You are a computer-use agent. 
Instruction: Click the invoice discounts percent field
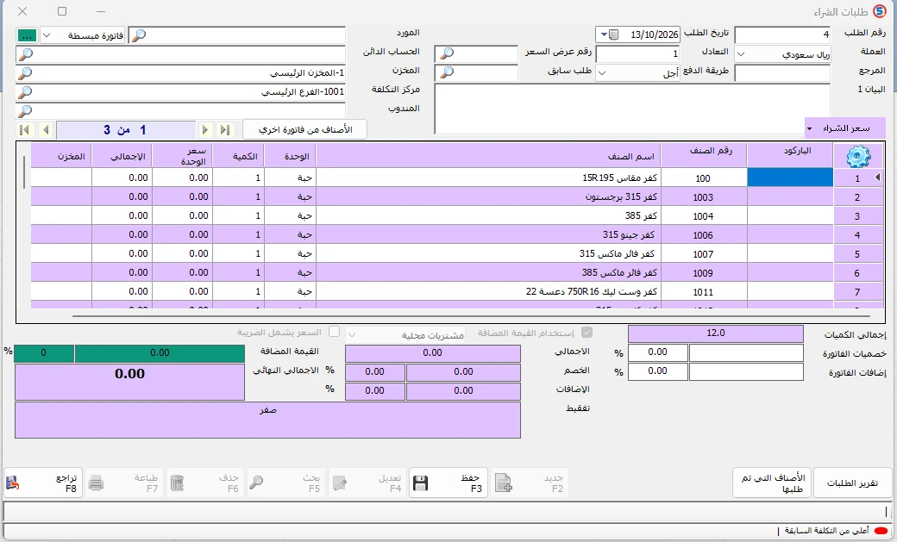(657, 352)
